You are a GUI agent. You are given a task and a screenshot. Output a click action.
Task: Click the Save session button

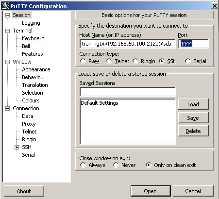point(193,118)
